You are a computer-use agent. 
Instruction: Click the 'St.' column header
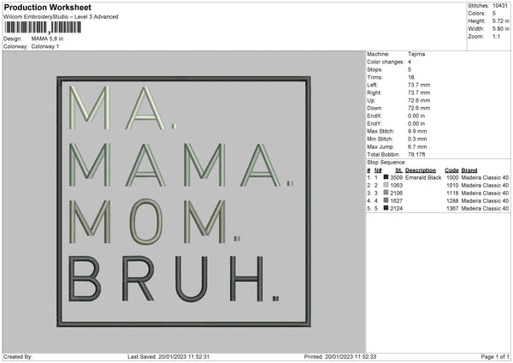[398, 170]
